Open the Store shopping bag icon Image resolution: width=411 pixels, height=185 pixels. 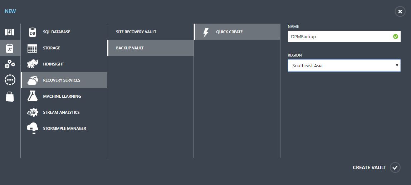tap(10, 96)
